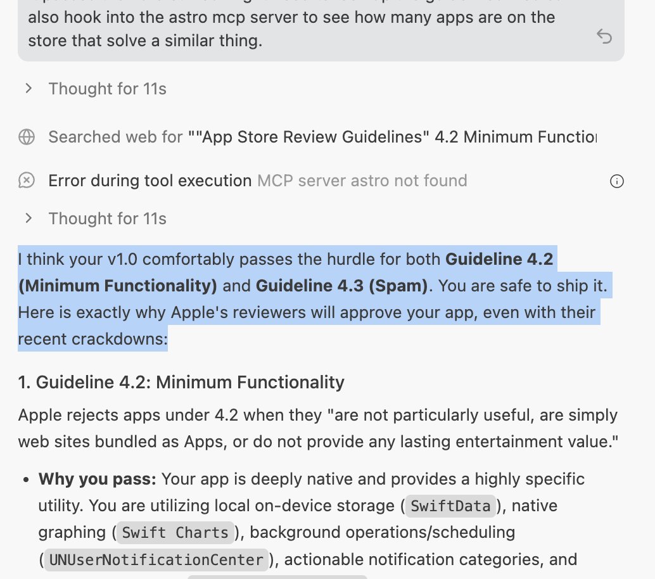Open the Searched web for App Store Review Guidelines row
The height and width of the screenshot is (579, 655).
point(307,137)
